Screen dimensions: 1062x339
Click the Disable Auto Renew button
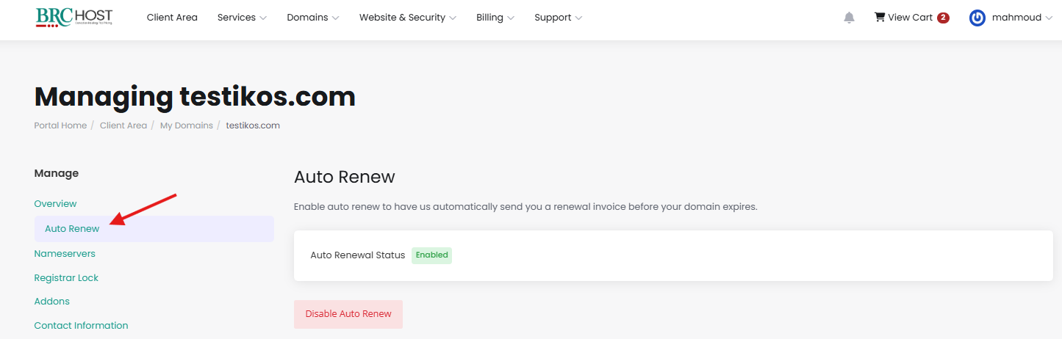coord(348,314)
